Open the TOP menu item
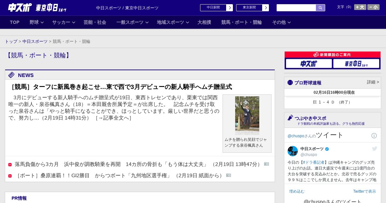Screen dimensions: 386x203 pyautogui.click(x=15, y=22)
